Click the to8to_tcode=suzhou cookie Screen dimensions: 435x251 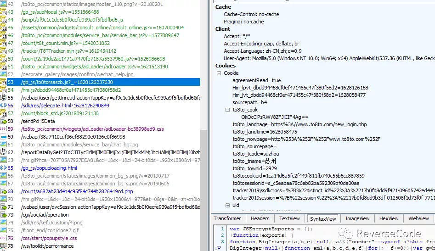256,154
